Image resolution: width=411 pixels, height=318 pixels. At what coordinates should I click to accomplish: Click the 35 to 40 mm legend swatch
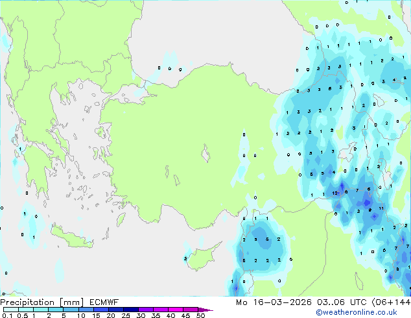pos(160,310)
